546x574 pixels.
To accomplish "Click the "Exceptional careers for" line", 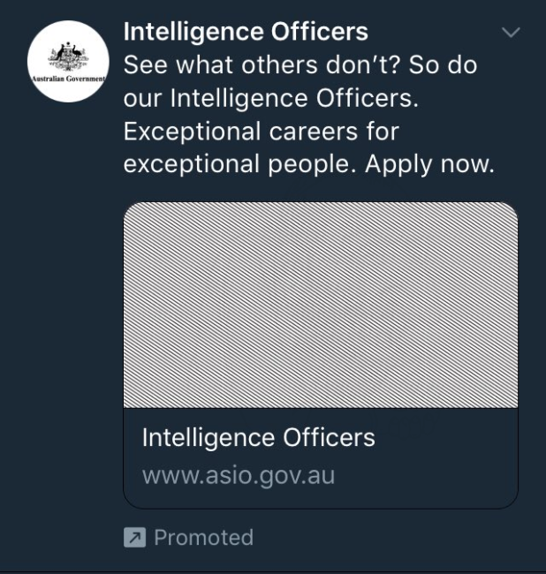I will click(262, 132).
